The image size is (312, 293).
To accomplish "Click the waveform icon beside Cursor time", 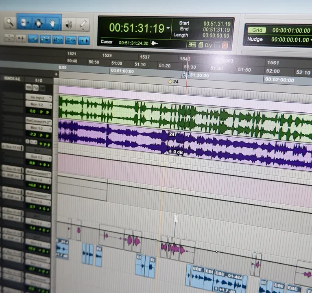I will coord(155,43).
